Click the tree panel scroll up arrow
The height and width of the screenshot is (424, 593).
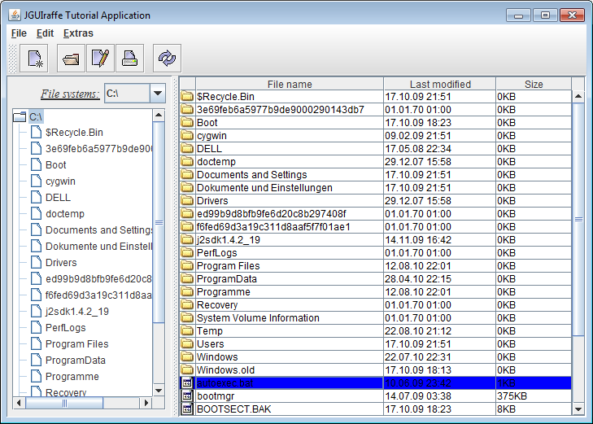point(159,115)
